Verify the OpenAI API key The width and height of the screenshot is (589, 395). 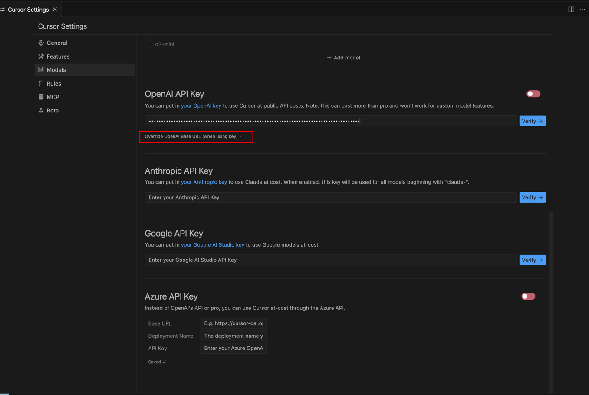coord(533,121)
